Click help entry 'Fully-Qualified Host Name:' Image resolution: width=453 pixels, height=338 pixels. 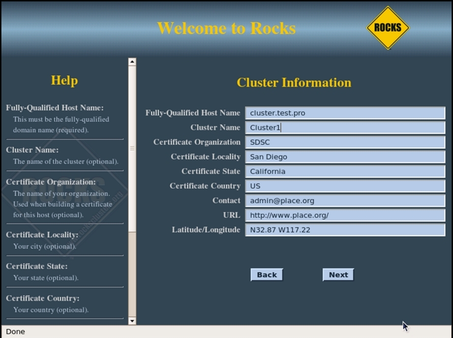point(55,108)
